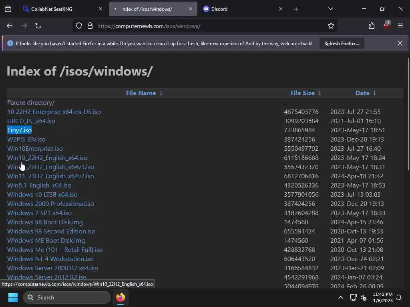This screenshot has height=307, width=410.
Task: Open Windows 98 Second Edition.iso link
Action: pos(51,231)
